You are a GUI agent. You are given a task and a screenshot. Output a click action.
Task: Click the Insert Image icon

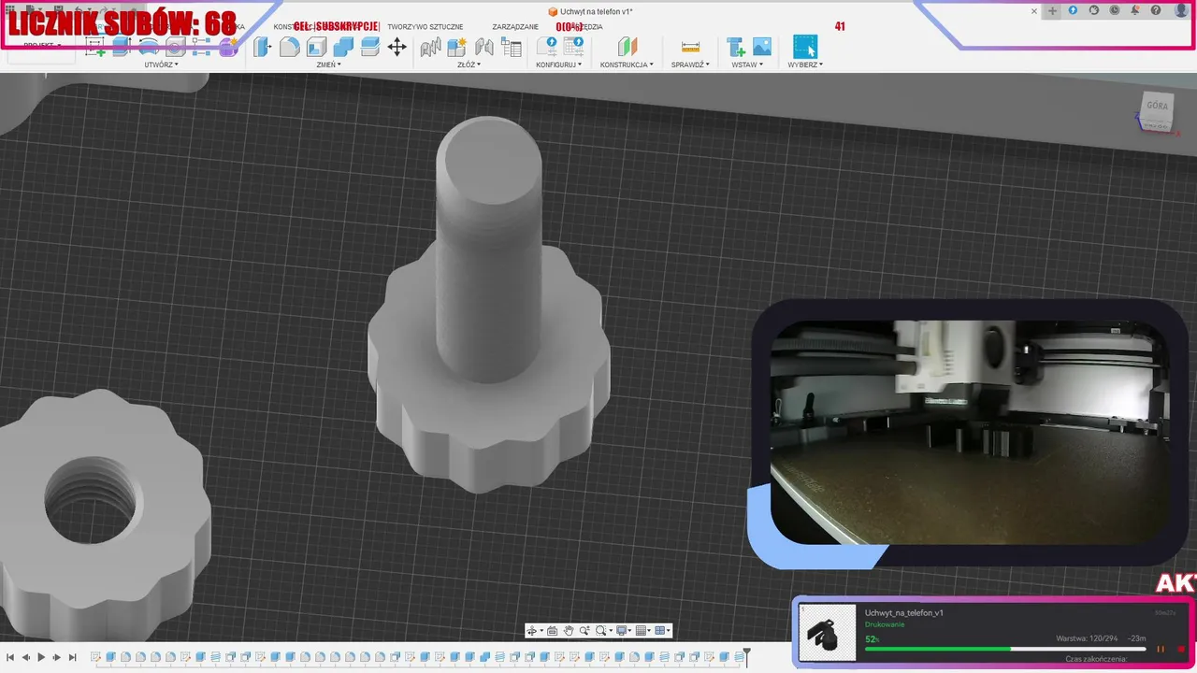pos(762,47)
